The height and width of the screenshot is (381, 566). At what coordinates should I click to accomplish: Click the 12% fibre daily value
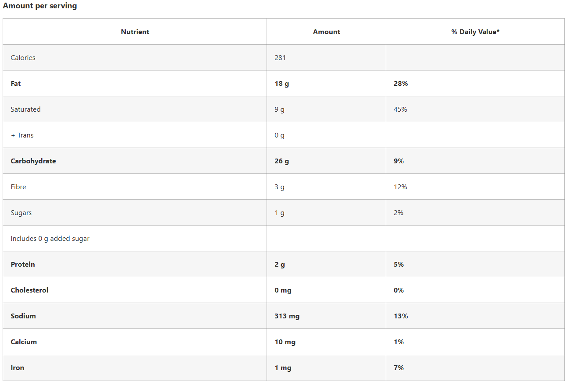400,187
